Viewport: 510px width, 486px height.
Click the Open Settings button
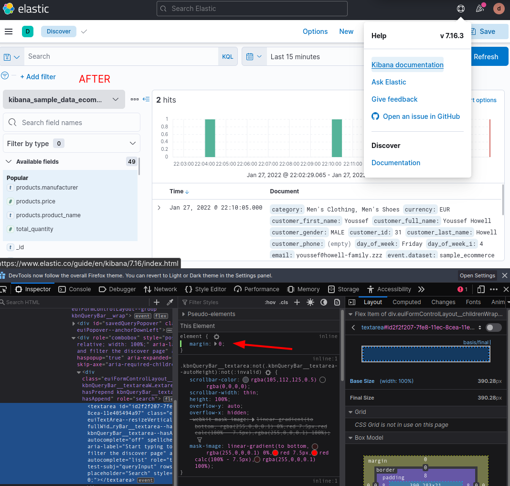point(477,275)
